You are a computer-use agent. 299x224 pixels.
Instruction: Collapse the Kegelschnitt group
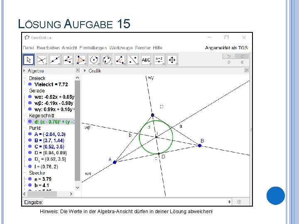(25, 115)
